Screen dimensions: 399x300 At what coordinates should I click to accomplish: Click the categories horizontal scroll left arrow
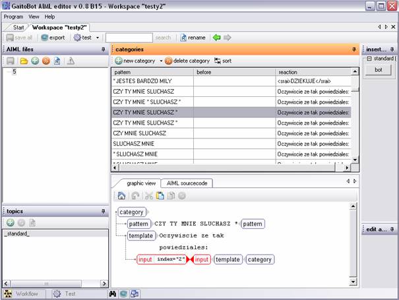(x=115, y=167)
